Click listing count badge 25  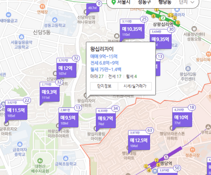144,19
